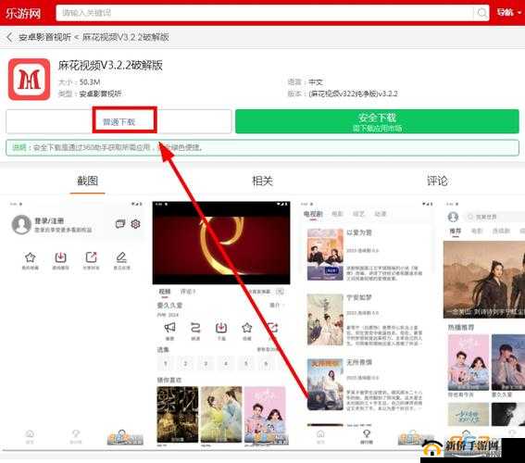525x463 pixels.
Task: Click the megaphone icon below the video title
Action: (169, 328)
